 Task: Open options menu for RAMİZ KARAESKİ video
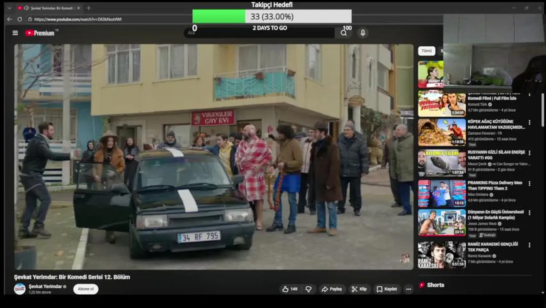click(x=529, y=245)
